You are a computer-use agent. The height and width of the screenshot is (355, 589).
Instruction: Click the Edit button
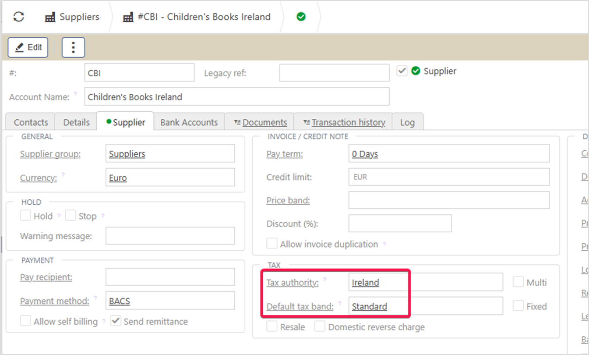click(x=28, y=47)
